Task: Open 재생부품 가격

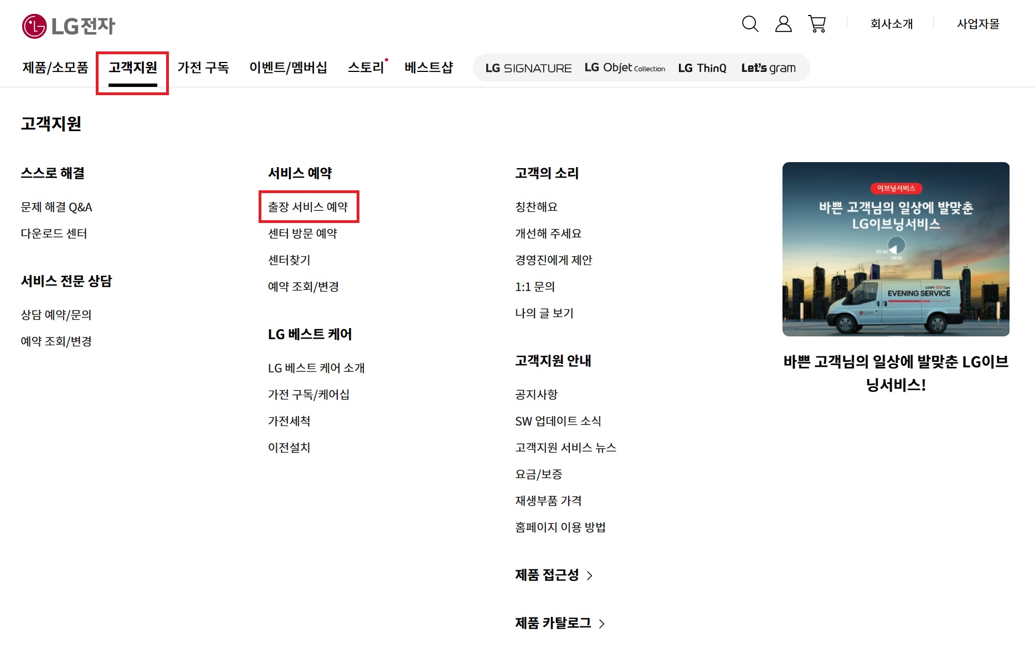Action: pos(548,501)
